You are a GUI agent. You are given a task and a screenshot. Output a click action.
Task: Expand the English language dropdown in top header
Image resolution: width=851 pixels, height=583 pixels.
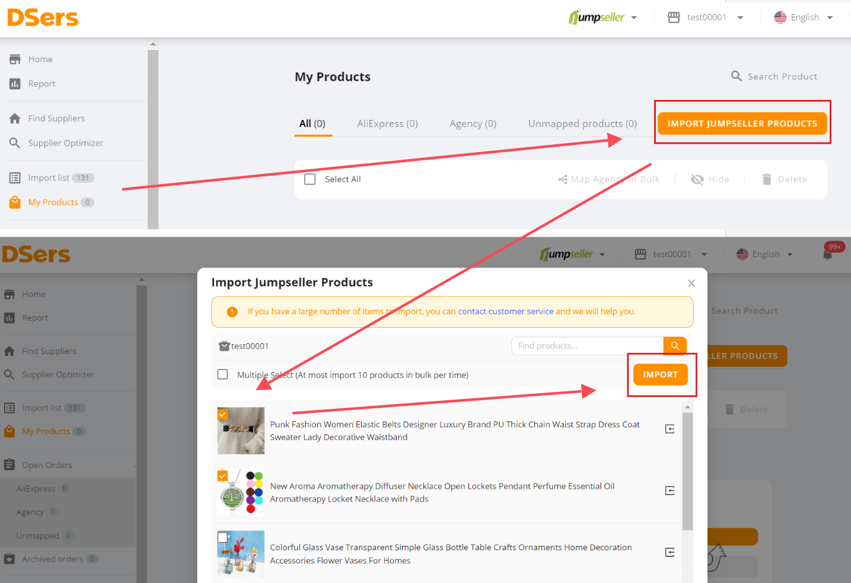pyautogui.click(x=830, y=17)
